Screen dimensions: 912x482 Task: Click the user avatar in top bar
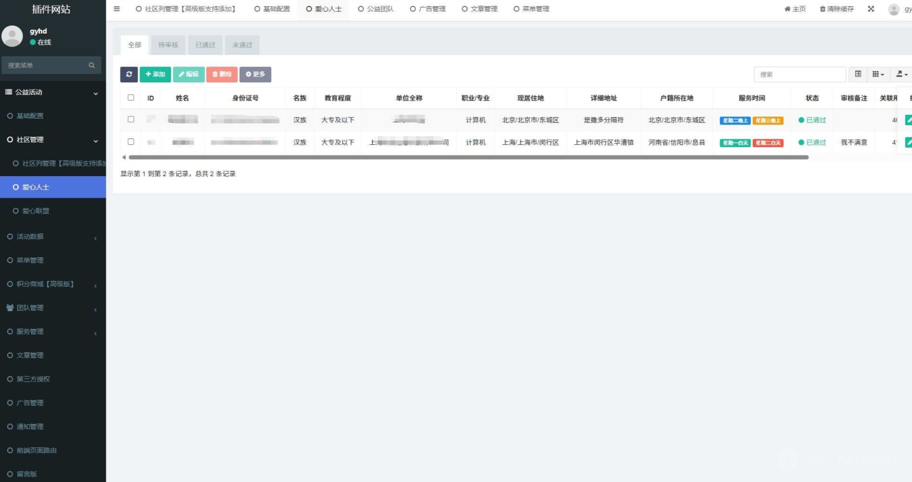pyautogui.click(x=894, y=9)
